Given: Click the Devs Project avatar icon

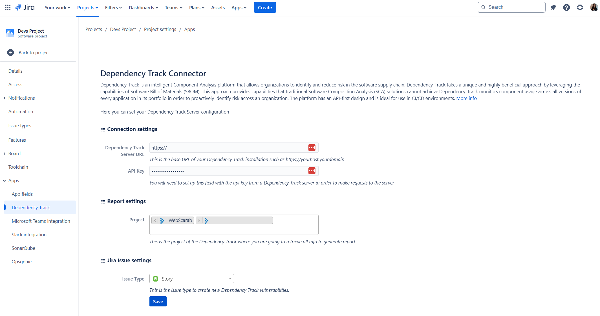Looking at the screenshot, I should click(10, 33).
